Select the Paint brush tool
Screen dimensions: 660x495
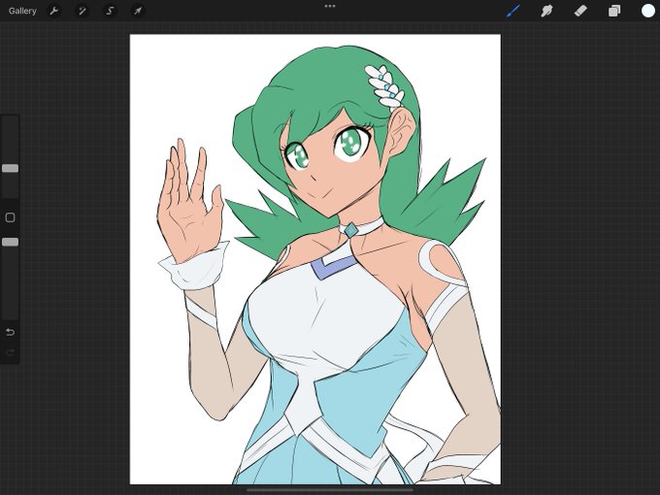coord(513,11)
